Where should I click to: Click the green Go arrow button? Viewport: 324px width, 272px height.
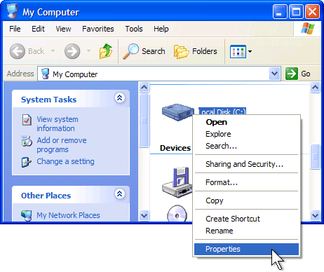coord(292,74)
